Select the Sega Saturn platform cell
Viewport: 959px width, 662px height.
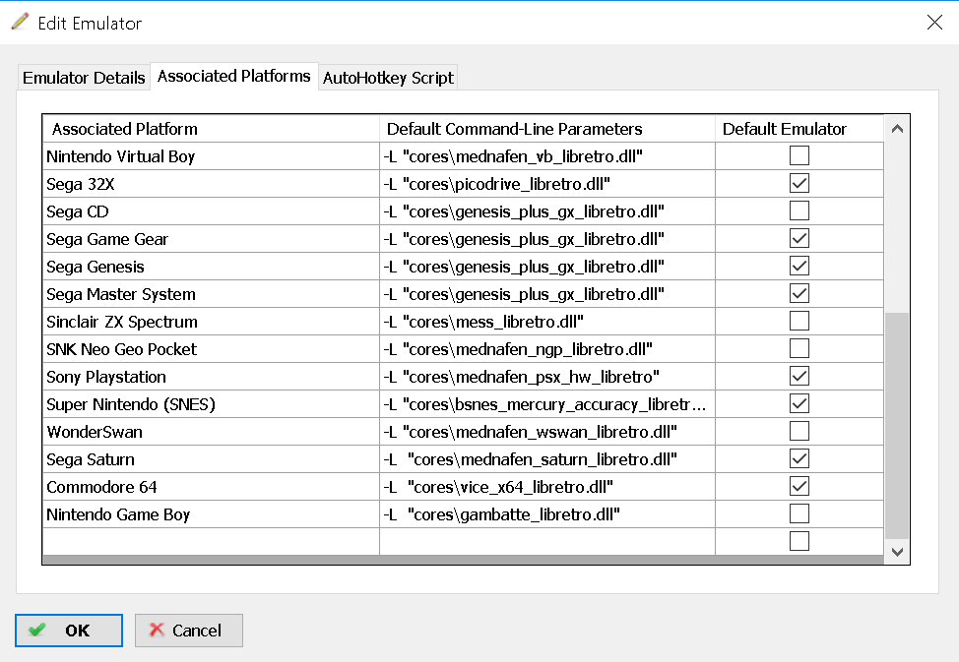[211, 459]
